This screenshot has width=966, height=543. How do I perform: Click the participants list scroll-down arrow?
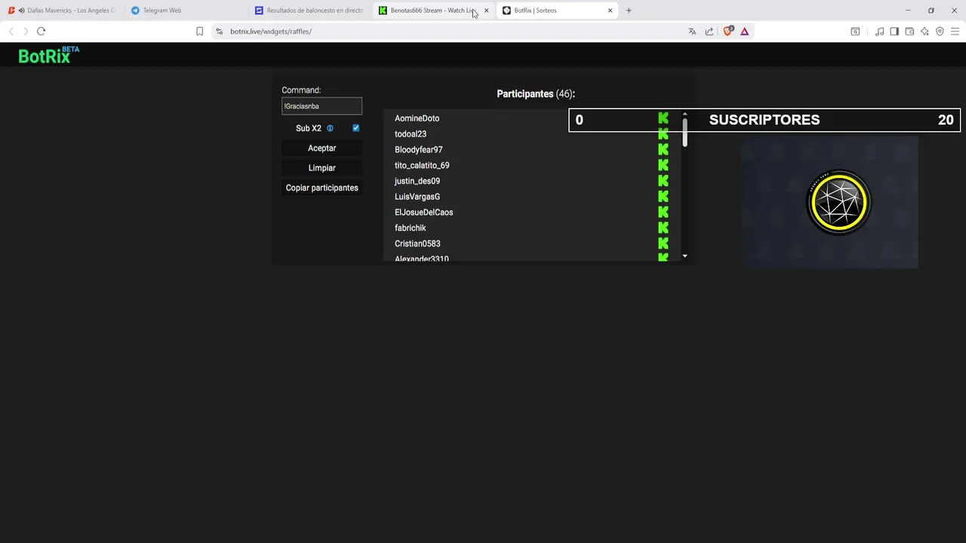pos(685,256)
